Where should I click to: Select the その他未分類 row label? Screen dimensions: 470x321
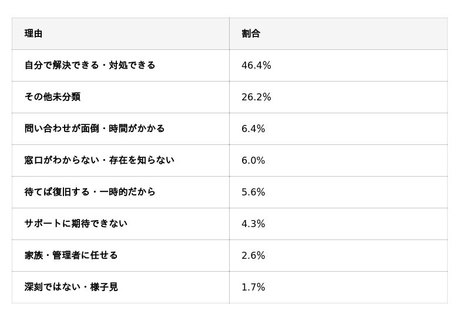[52, 97]
